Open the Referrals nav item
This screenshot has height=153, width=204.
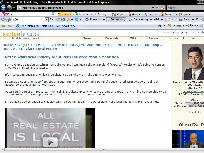[x=112, y=38]
